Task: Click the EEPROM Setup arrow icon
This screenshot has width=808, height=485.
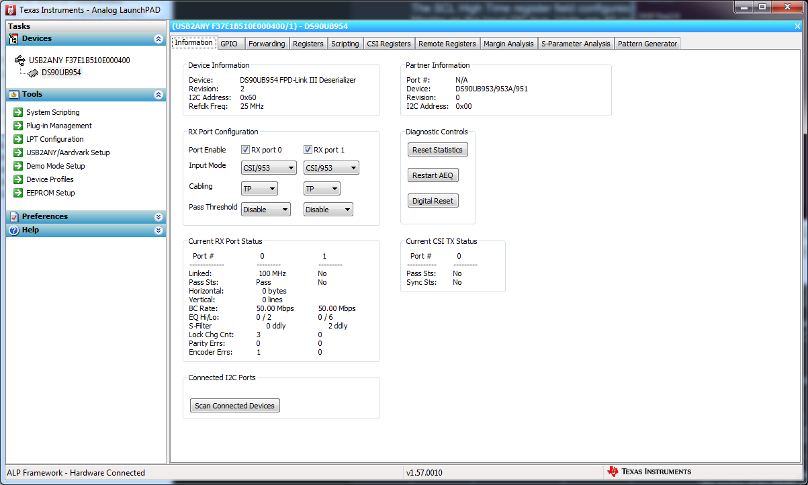Action: pyautogui.click(x=18, y=193)
